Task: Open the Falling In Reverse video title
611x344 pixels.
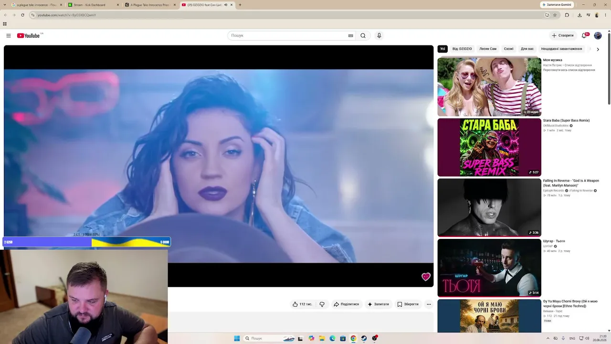Action: [x=571, y=183]
